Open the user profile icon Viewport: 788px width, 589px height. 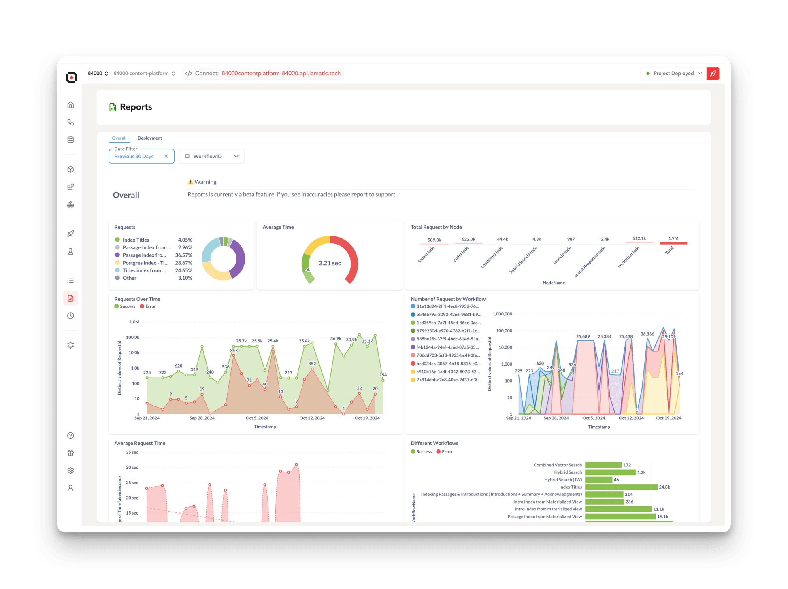(x=70, y=488)
